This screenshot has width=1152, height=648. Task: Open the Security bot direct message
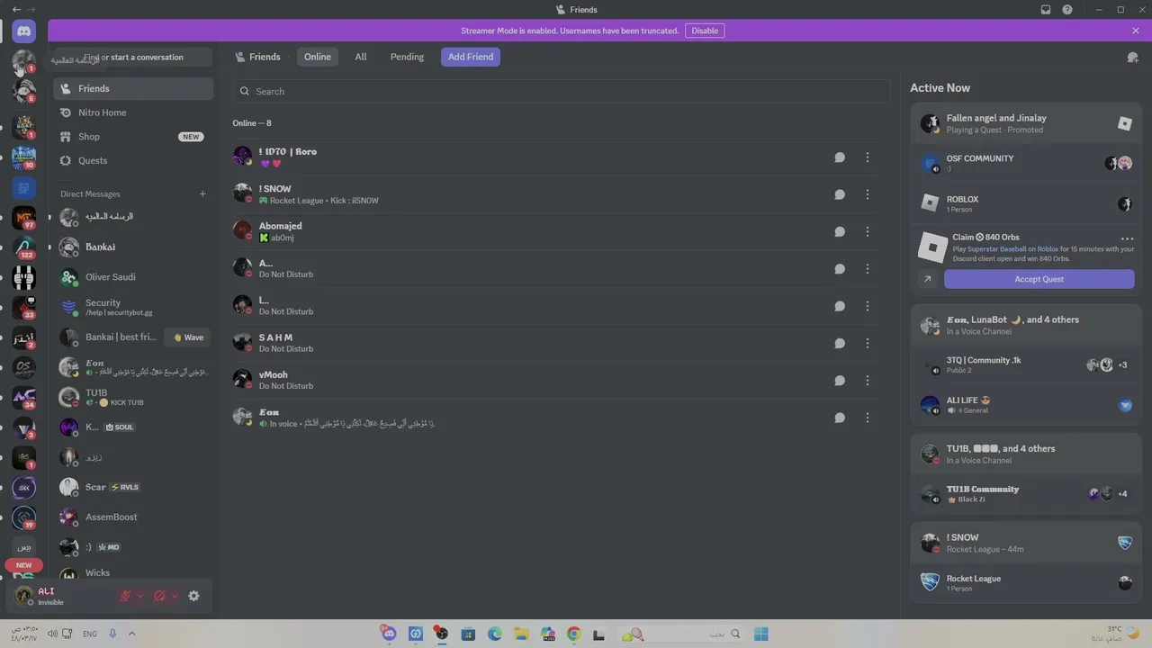tap(133, 307)
